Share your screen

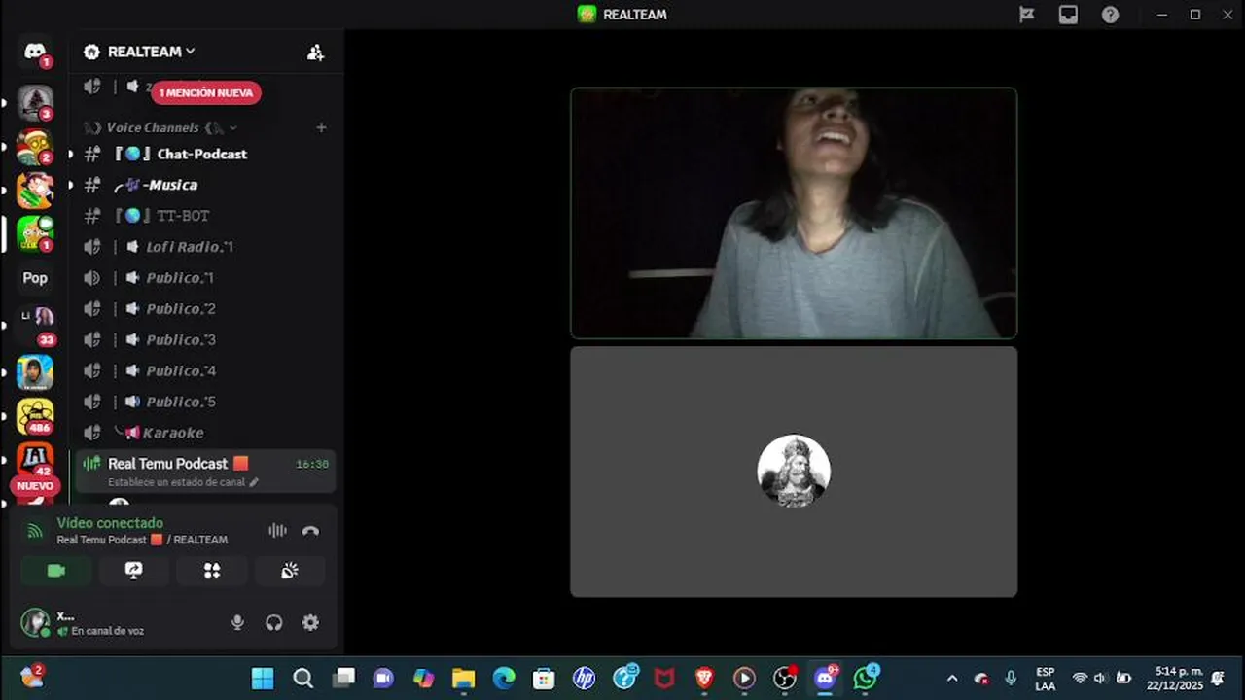click(134, 571)
